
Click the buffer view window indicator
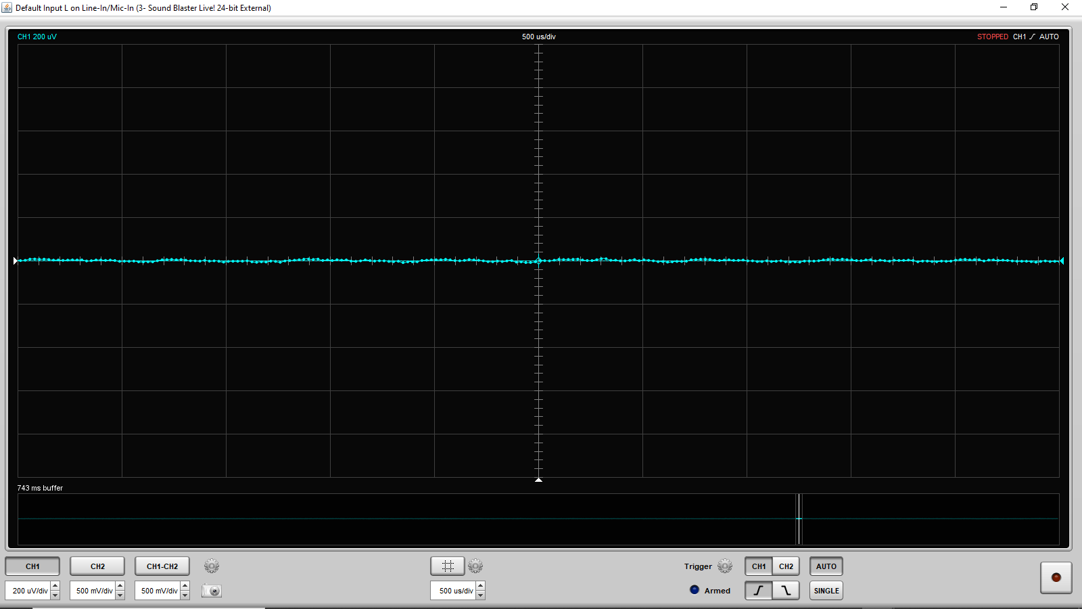799,519
